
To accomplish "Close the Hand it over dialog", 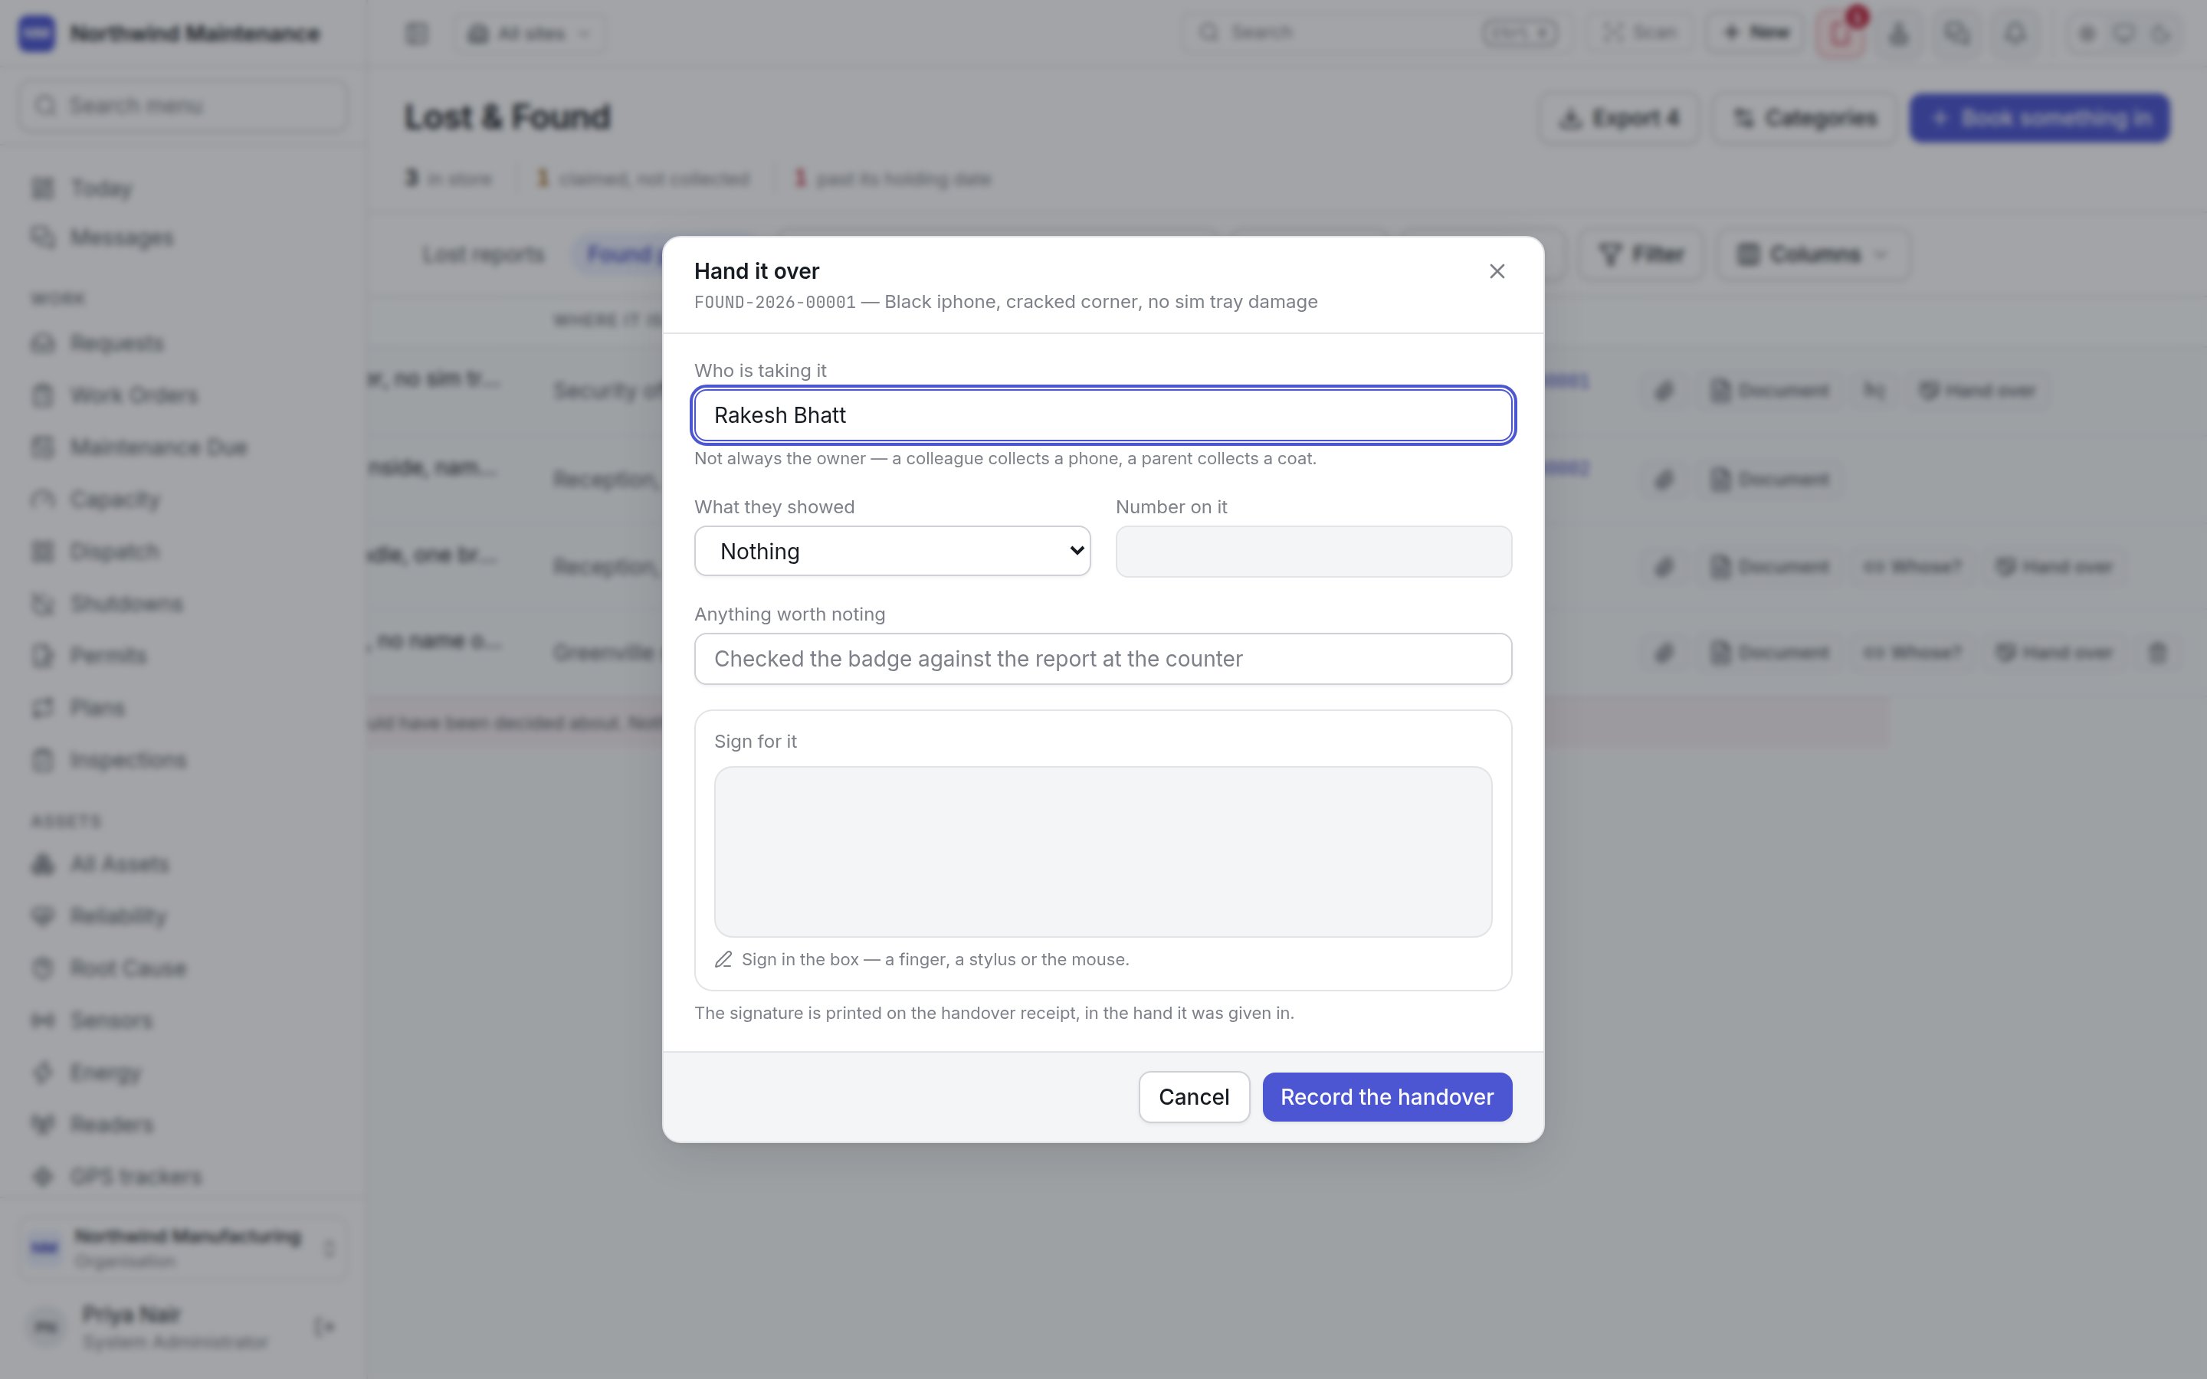I will [1497, 271].
